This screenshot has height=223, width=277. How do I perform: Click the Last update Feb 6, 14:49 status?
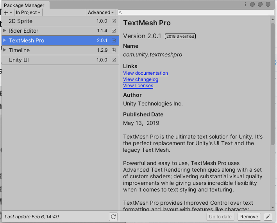click(32, 217)
